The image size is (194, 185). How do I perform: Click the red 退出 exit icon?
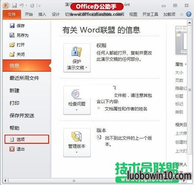point(12,149)
